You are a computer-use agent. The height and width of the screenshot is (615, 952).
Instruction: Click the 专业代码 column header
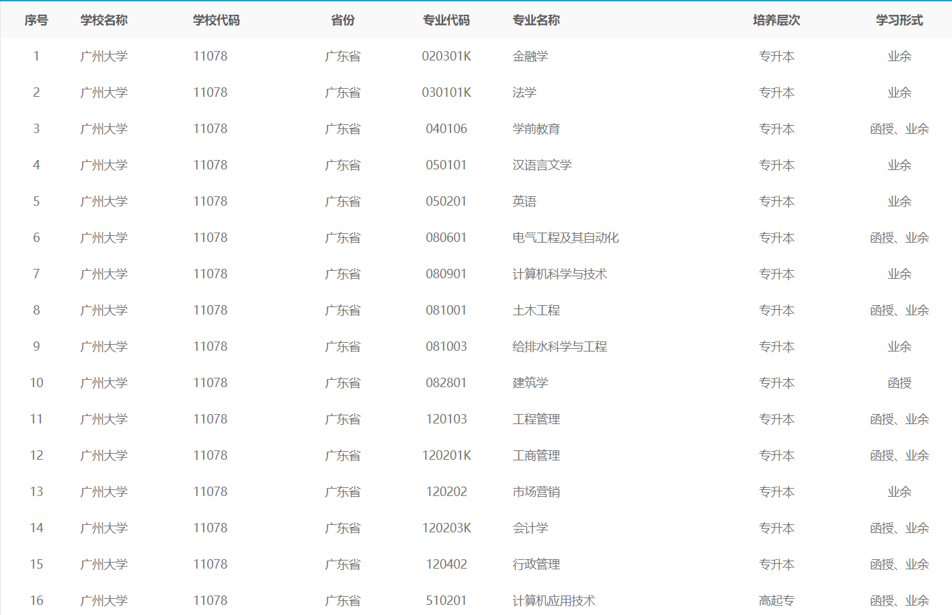[x=446, y=20]
